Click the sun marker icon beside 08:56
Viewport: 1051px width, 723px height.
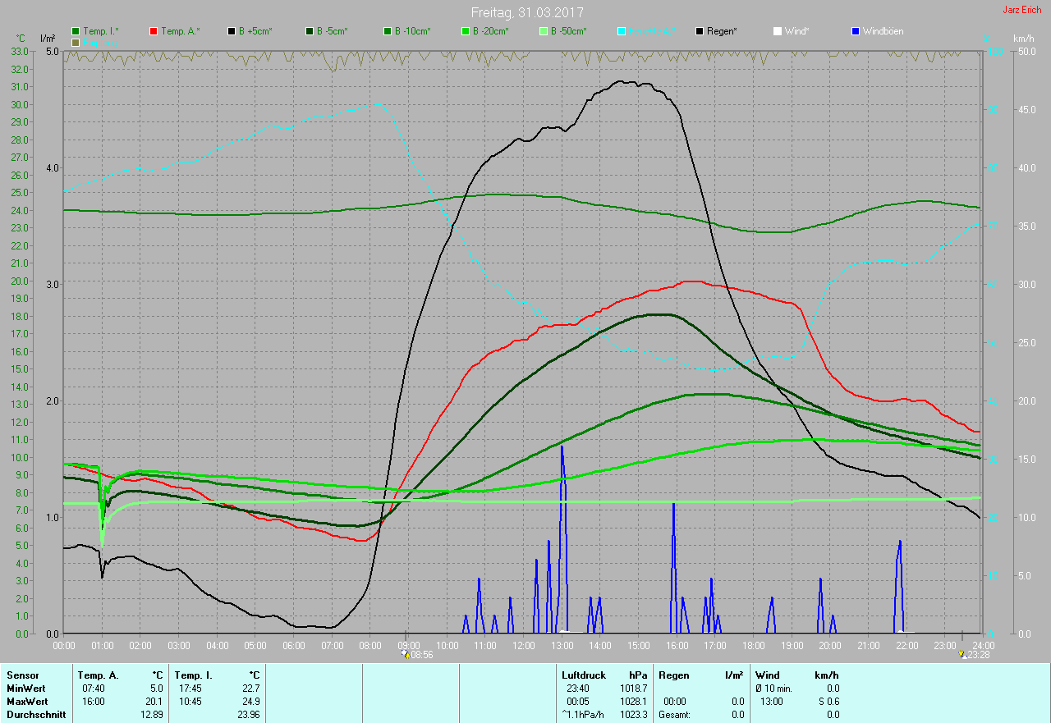tap(406, 654)
